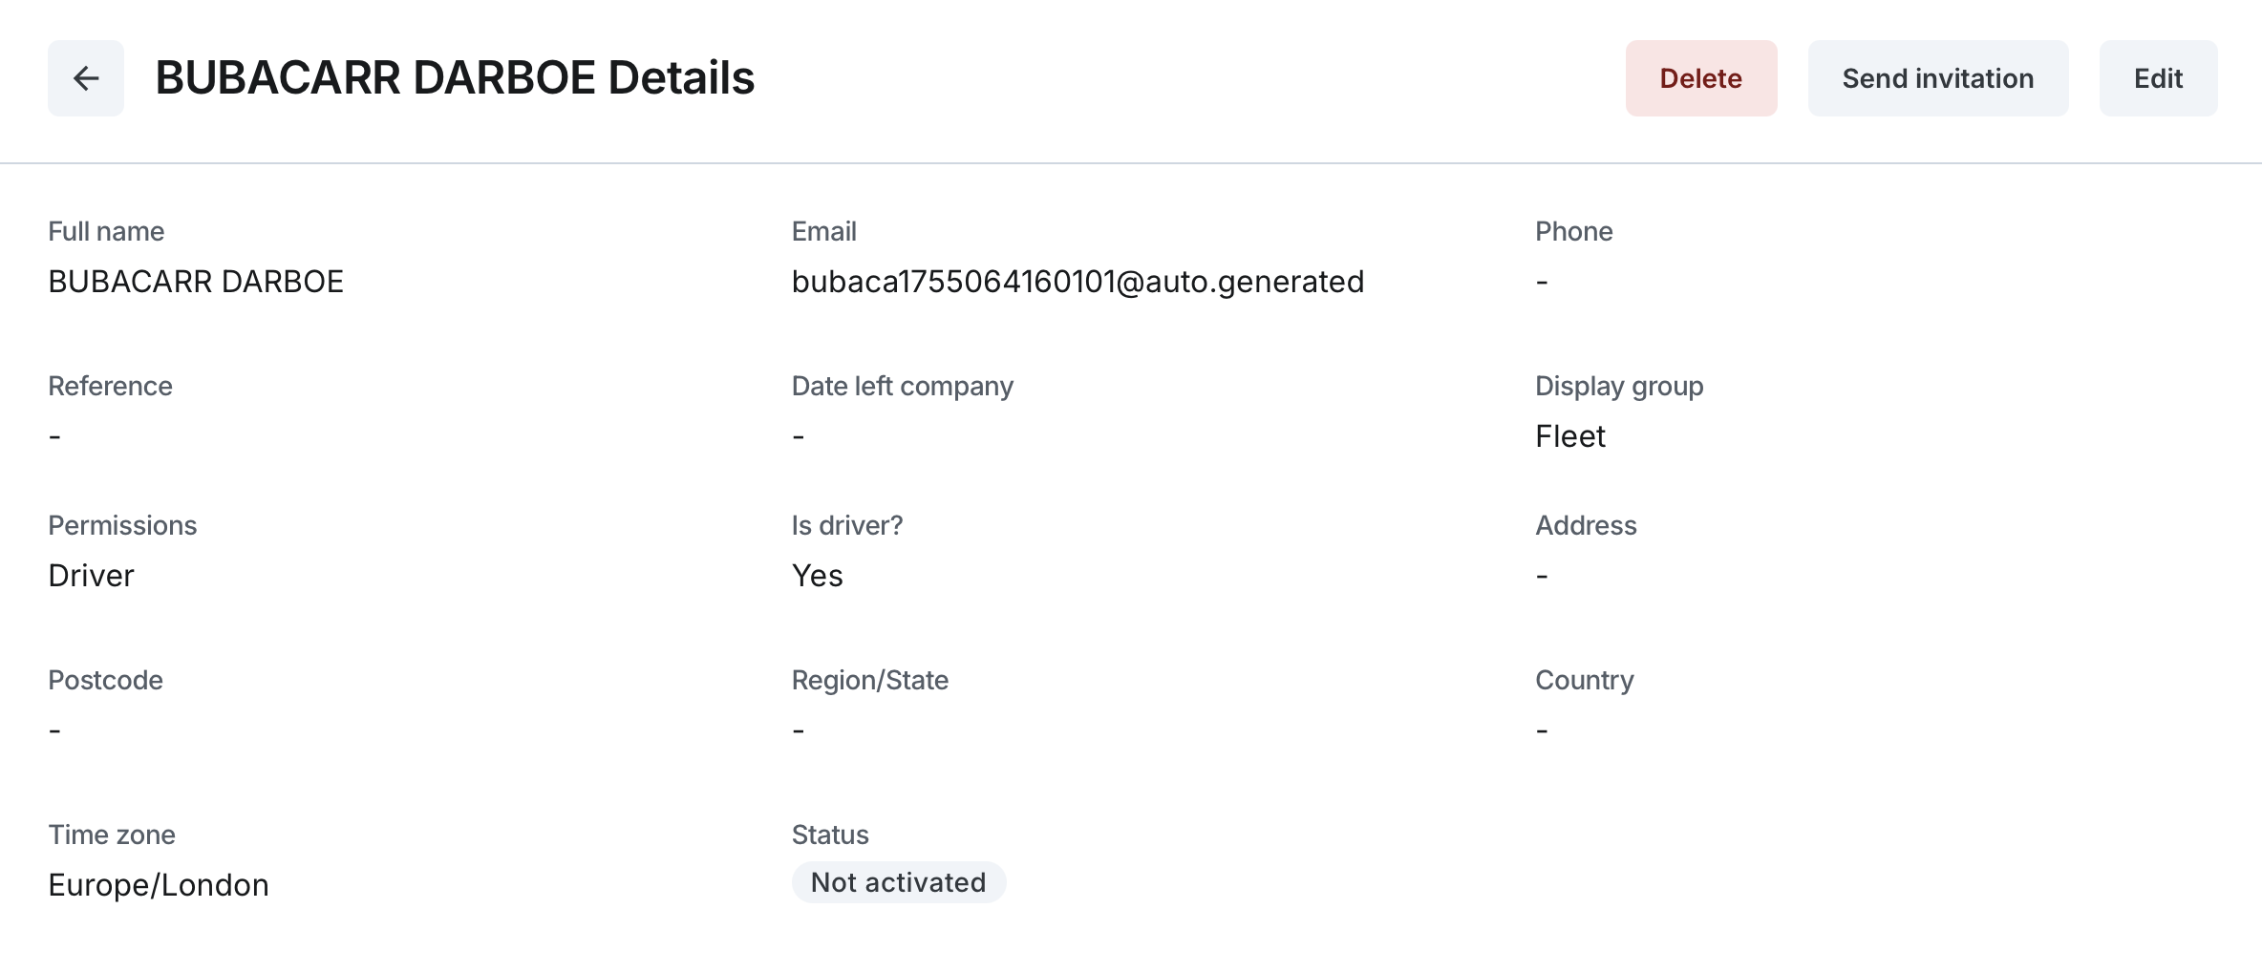Click the Permissions field label

[122, 525]
